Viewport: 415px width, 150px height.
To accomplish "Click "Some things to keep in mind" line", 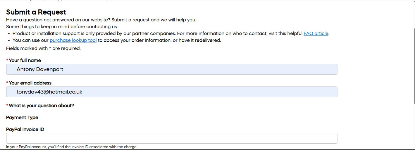I will [62, 27].
